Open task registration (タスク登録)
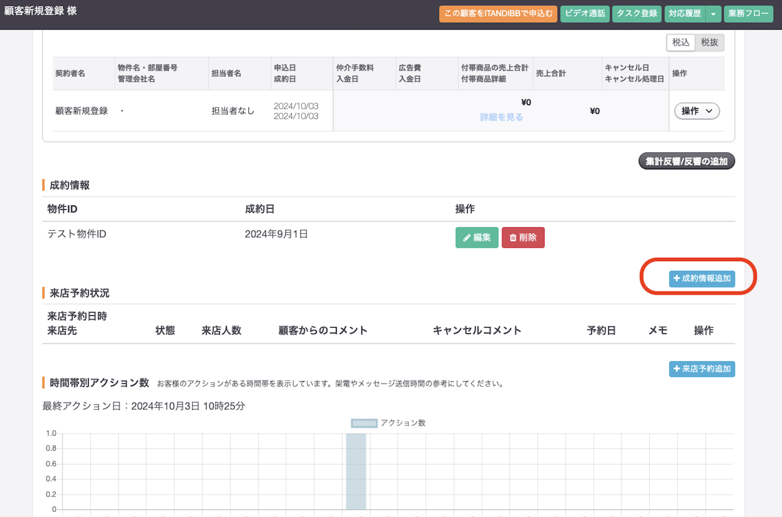 pyautogui.click(x=636, y=13)
